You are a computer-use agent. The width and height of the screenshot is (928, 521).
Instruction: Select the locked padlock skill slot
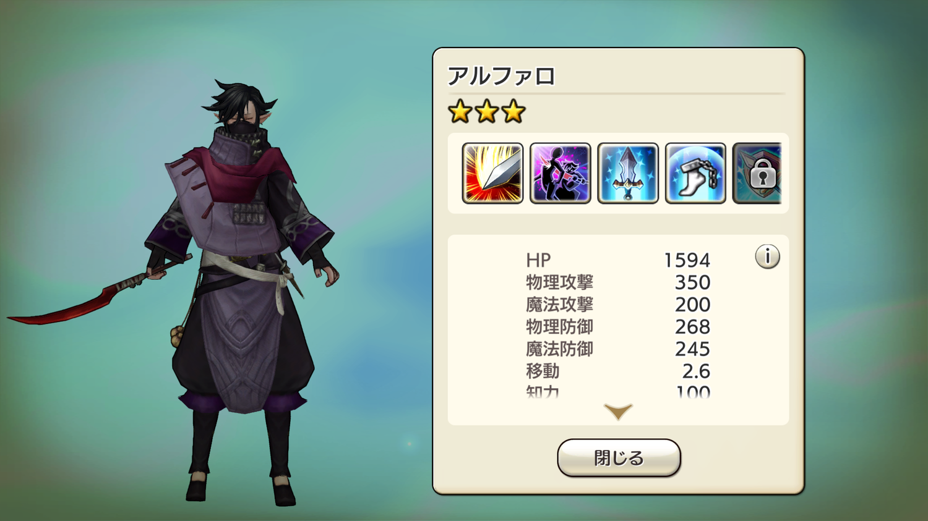coord(757,173)
